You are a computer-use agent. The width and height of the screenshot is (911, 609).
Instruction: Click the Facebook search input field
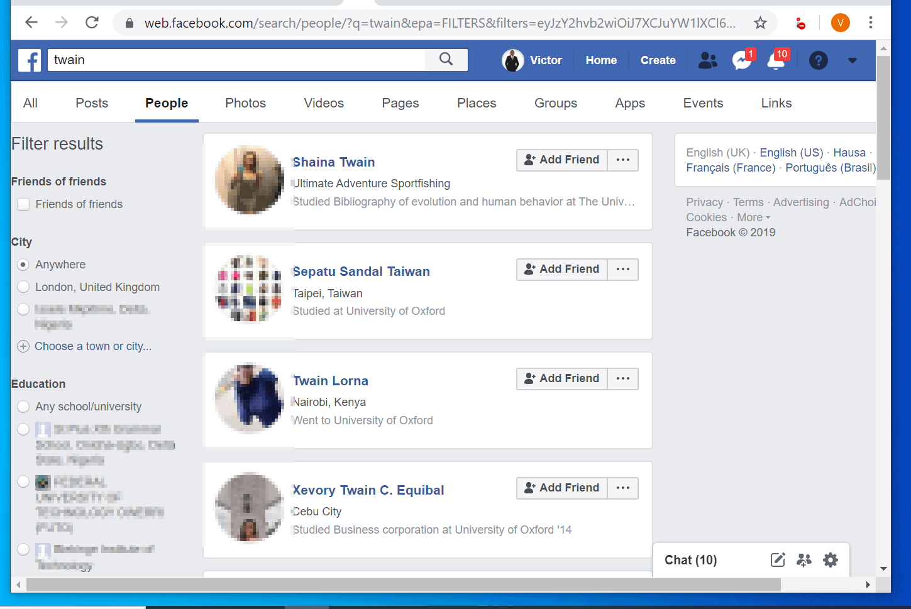click(236, 60)
